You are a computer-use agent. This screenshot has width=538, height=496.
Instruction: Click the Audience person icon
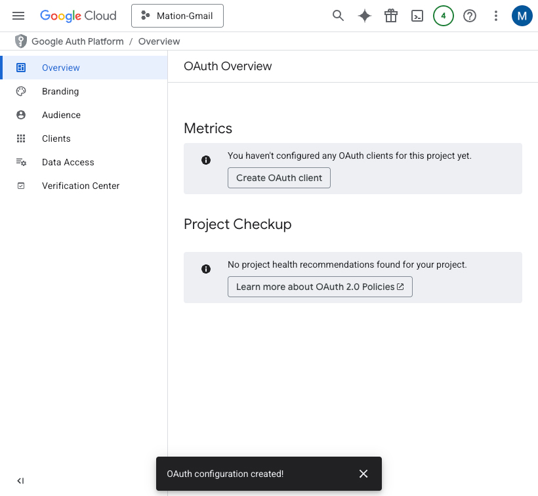pos(21,115)
